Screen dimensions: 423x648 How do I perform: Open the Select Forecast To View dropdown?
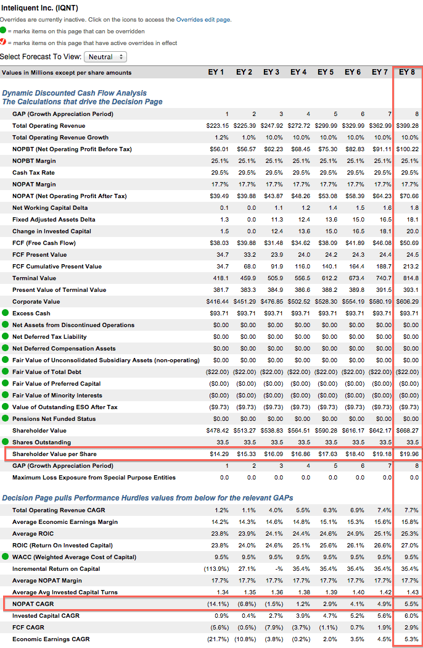click(105, 57)
